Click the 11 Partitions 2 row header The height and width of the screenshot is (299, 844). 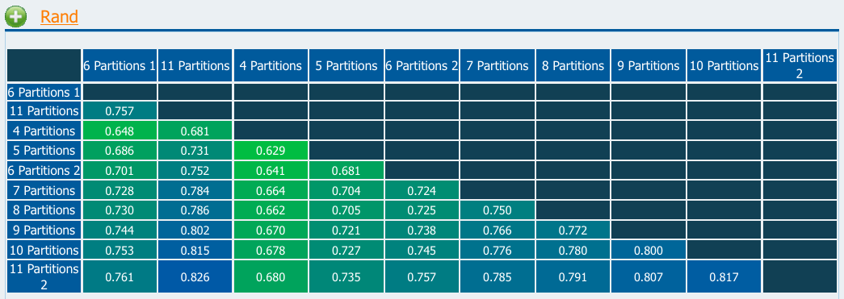[x=44, y=276]
